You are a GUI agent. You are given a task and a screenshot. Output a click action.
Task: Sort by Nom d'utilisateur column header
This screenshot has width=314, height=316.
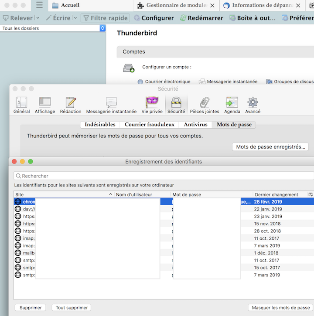(x=142, y=194)
